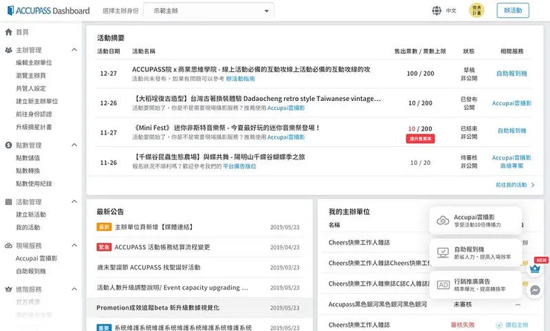This screenshot has height=331, width=550.
Task: Open the 自助報到機 promo card
Action: click(476, 252)
